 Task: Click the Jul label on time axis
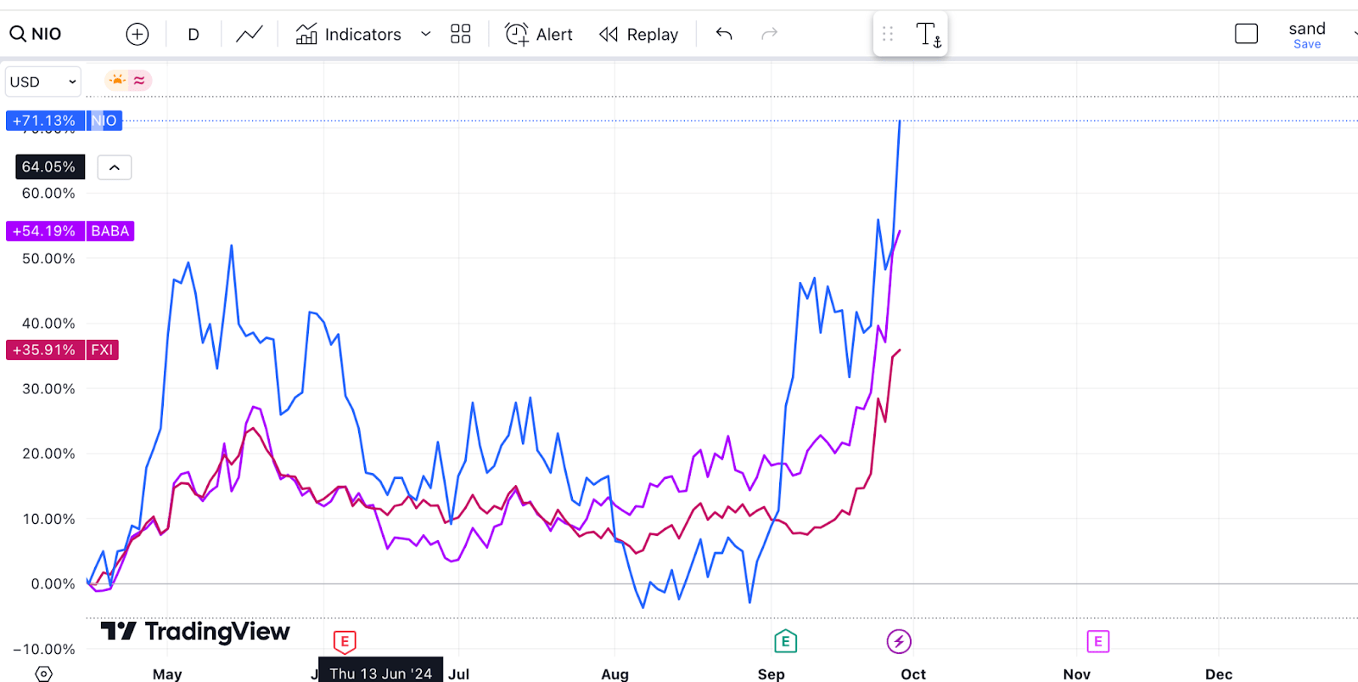click(x=459, y=674)
